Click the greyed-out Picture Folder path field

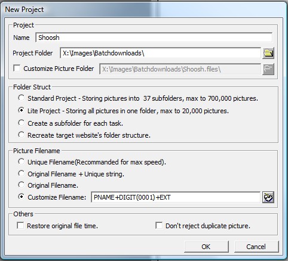tap(180, 69)
